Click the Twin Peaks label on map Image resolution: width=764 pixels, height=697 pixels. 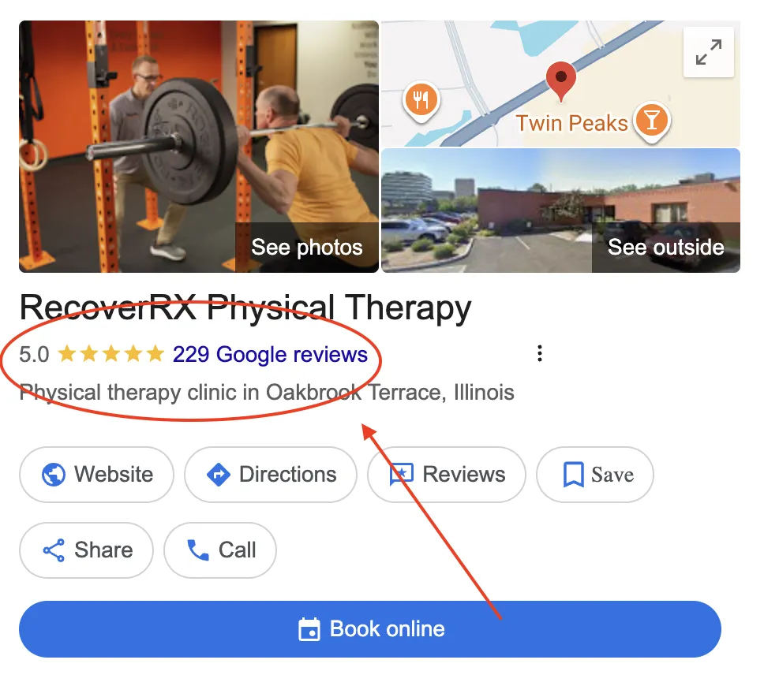pyautogui.click(x=571, y=123)
